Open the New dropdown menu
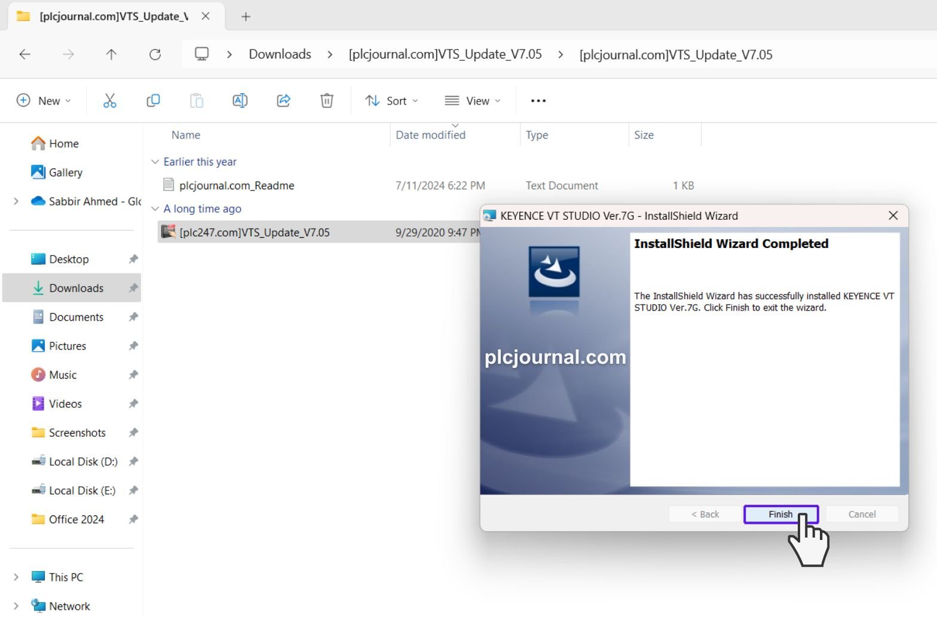This screenshot has width=937, height=617. coord(44,101)
